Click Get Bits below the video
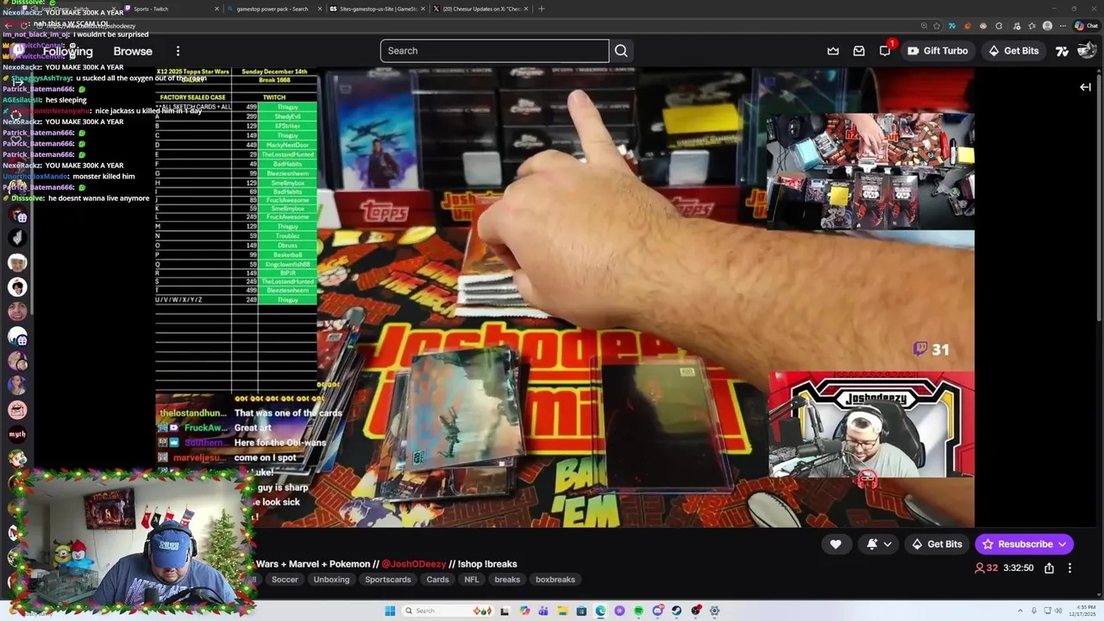 tap(937, 544)
